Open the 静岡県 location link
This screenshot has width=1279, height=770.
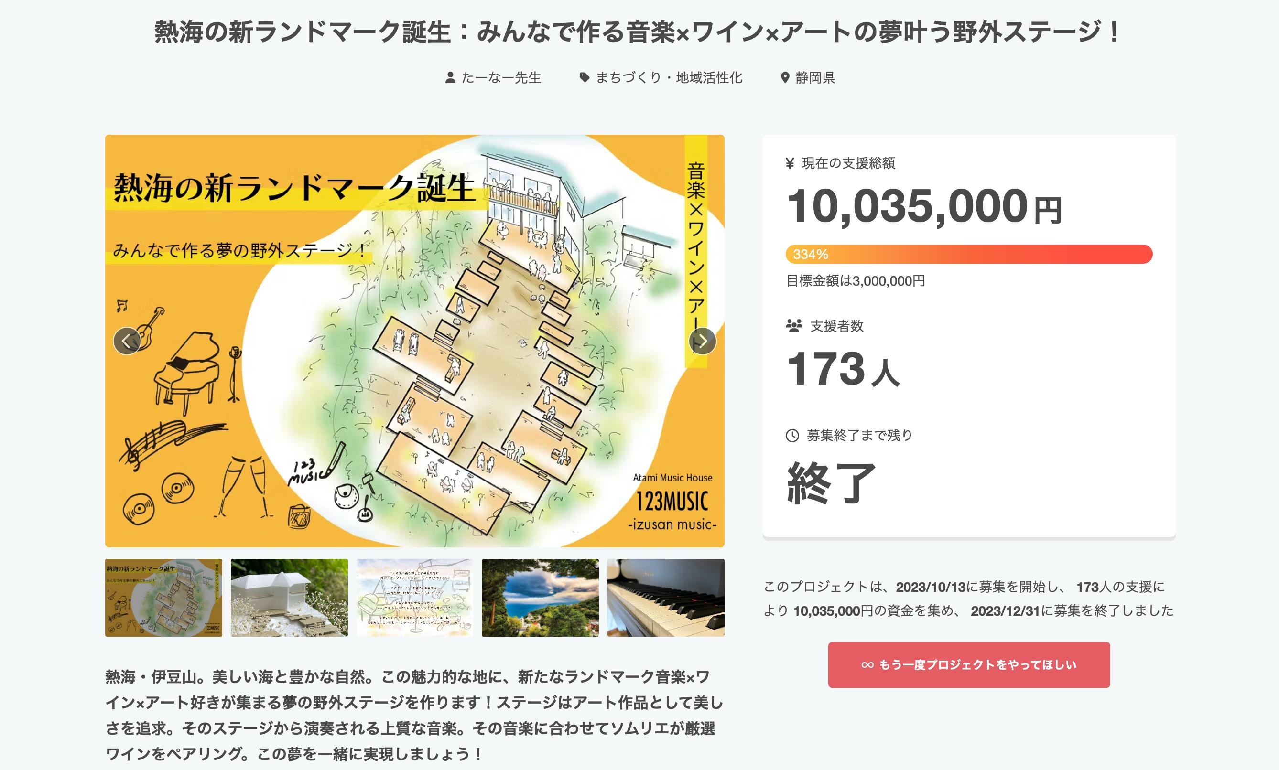815,78
